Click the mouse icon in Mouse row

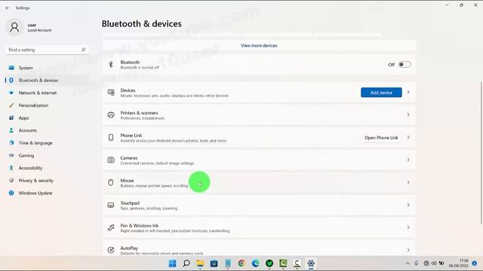(x=111, y=182)
